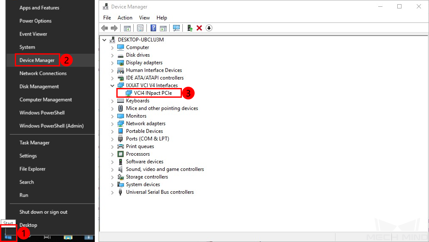Click the Processors chip icon
Image resolution: width=429 pixels, height=242 pixels.
click(121, 154)
